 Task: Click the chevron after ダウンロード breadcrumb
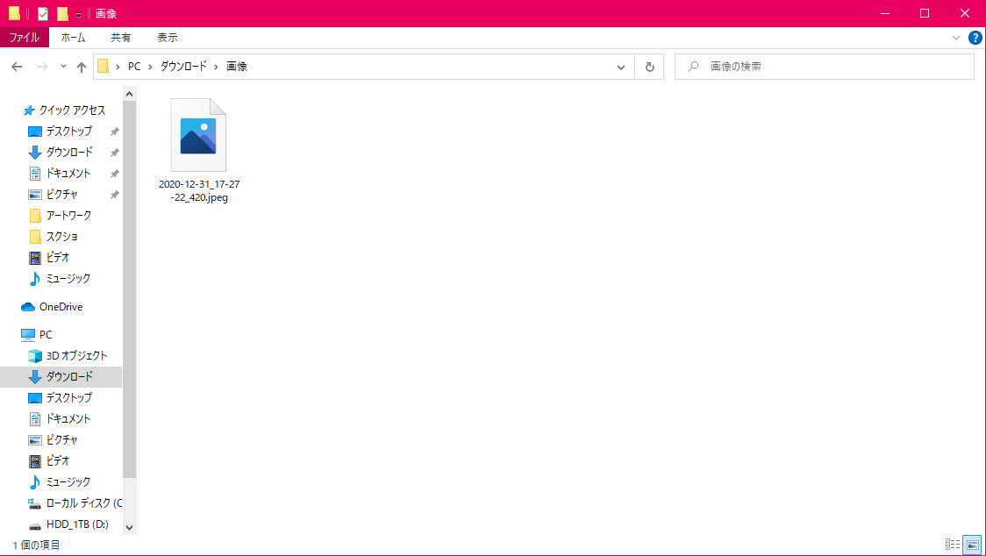(217, 67)
